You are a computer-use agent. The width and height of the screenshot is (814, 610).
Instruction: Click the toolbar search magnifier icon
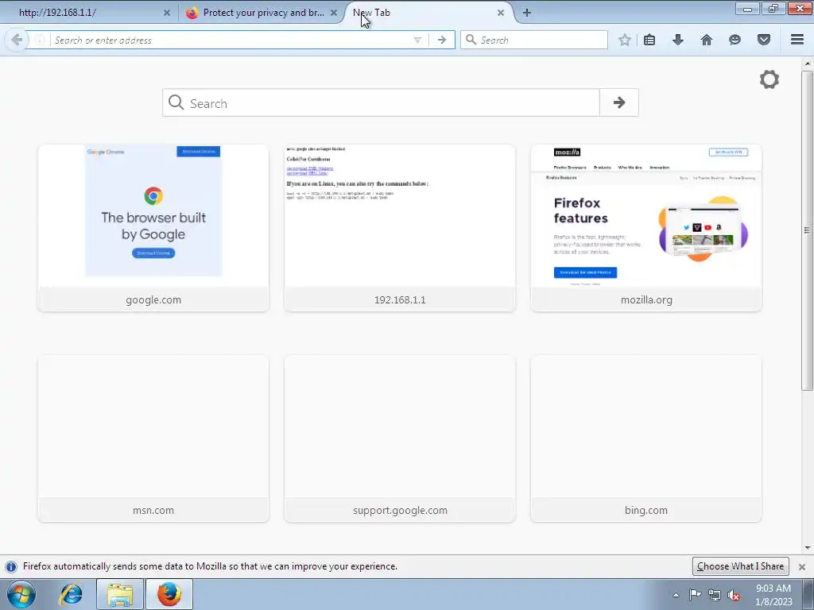(x=471, y=40)
